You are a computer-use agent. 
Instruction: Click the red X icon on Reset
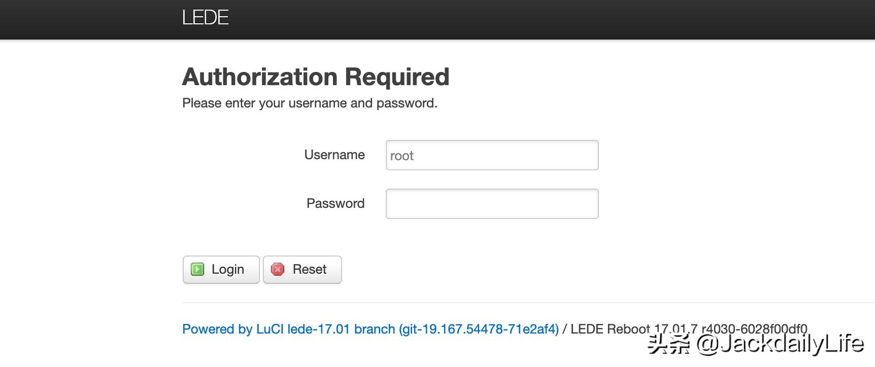click(278, 269)
